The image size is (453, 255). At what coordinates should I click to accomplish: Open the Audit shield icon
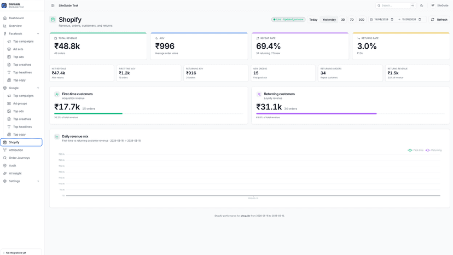(x=5, y=166)
